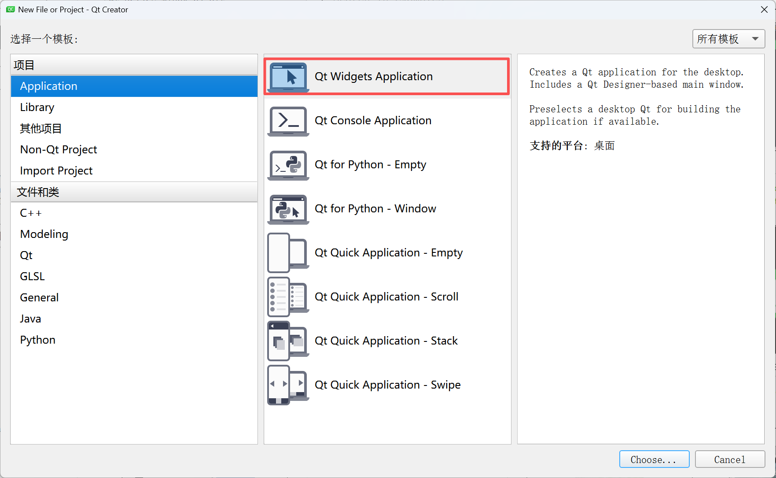This screenshot has height=478, width=776.
Task: Click the 'Creates a Qt application' description text
Action: pos(636,78)
